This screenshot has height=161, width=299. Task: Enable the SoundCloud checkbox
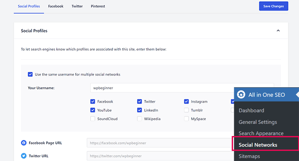tap(93, 119)
